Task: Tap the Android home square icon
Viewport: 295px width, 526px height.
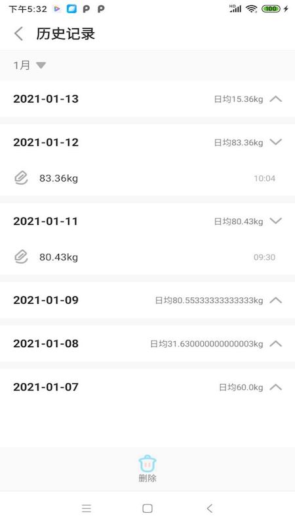Action: (147, 508)
